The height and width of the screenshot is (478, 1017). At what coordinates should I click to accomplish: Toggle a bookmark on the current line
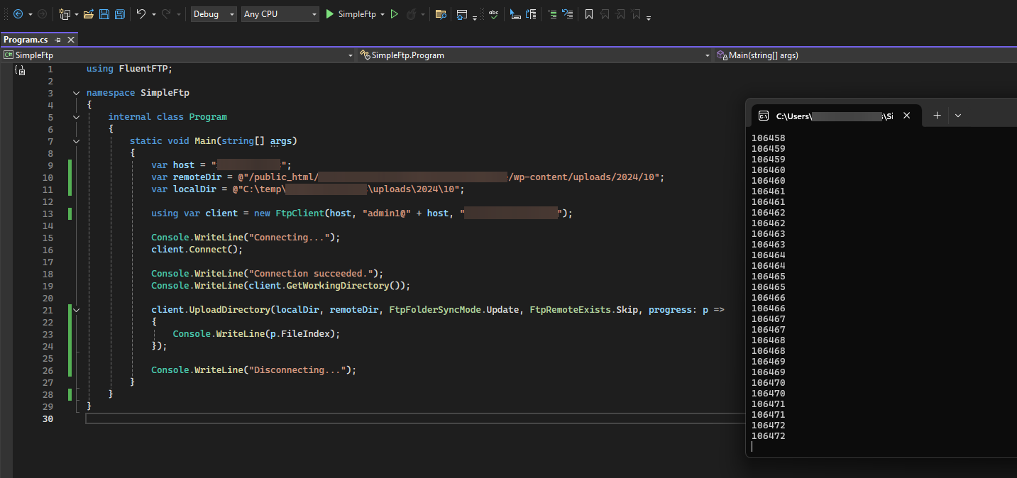tap(588, 14)
